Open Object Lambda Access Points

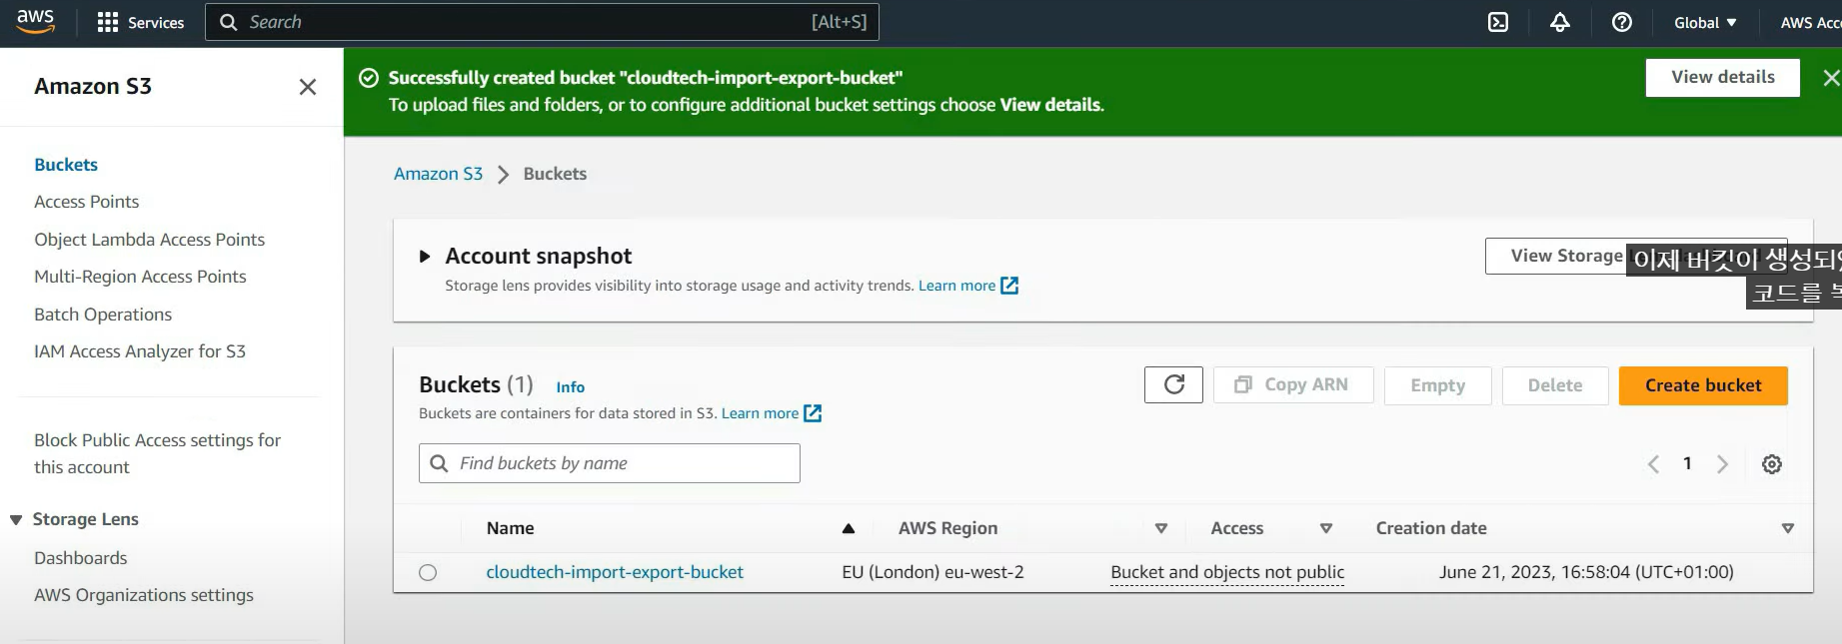(x=150, y=240)
